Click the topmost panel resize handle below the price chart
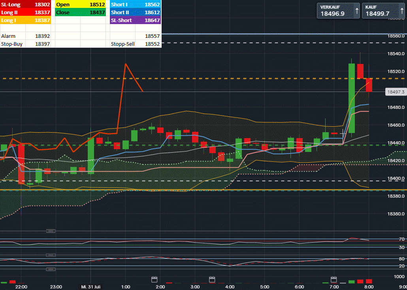The image size is (407, 290). [x=51, y=231]
